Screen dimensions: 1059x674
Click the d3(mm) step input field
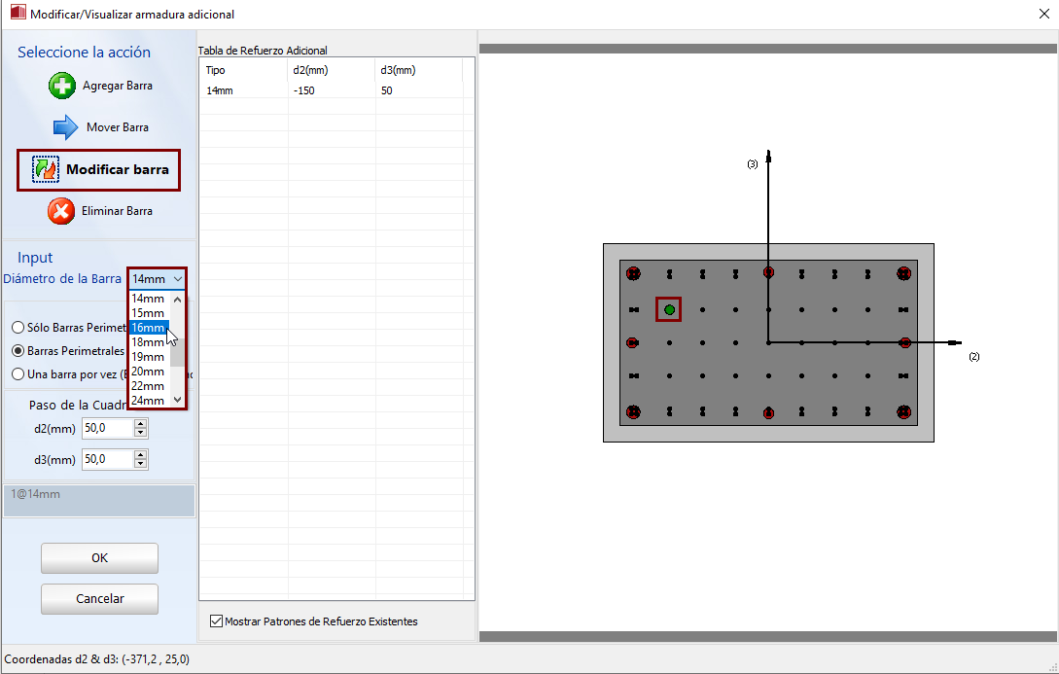tap(107, 459)
